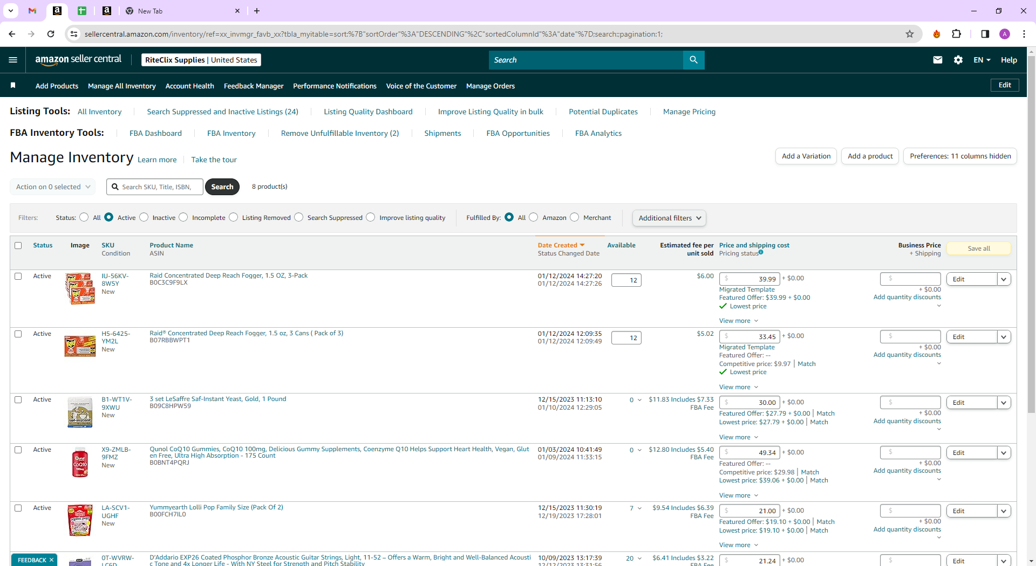Open Listing Quality Dashboard link
Screen dimensions: 1036x566
pyautogui.click(x=368, y=112)
